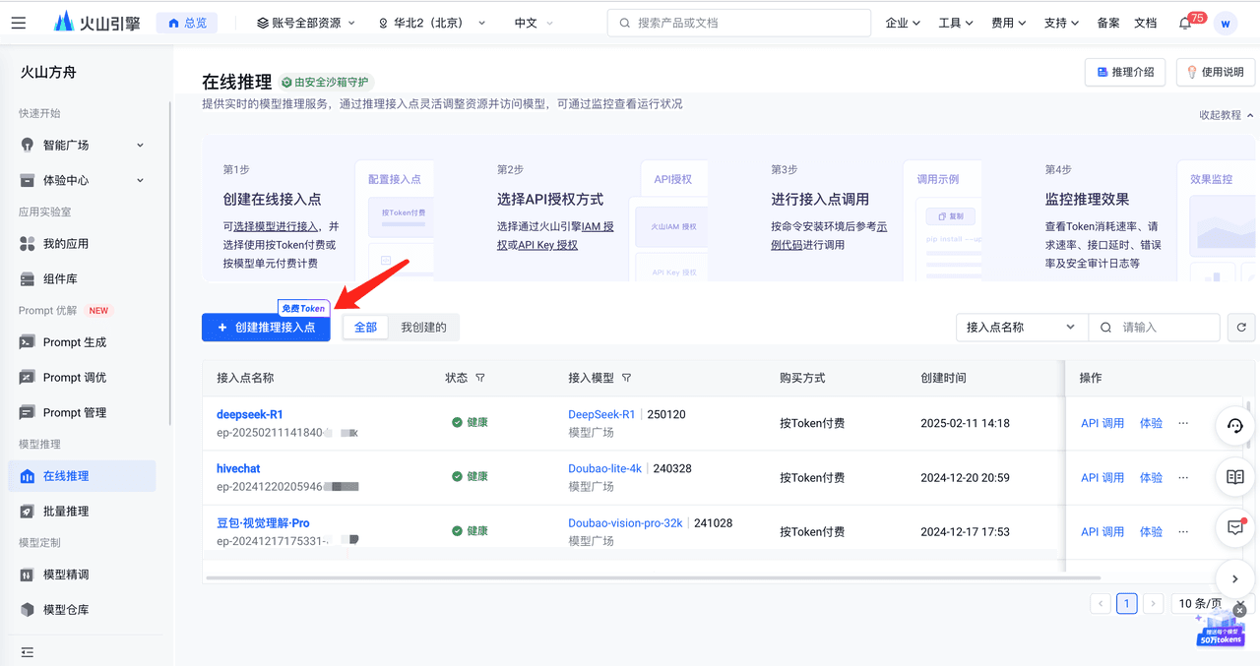Open the 企业 menu

[x=903, y=23]
